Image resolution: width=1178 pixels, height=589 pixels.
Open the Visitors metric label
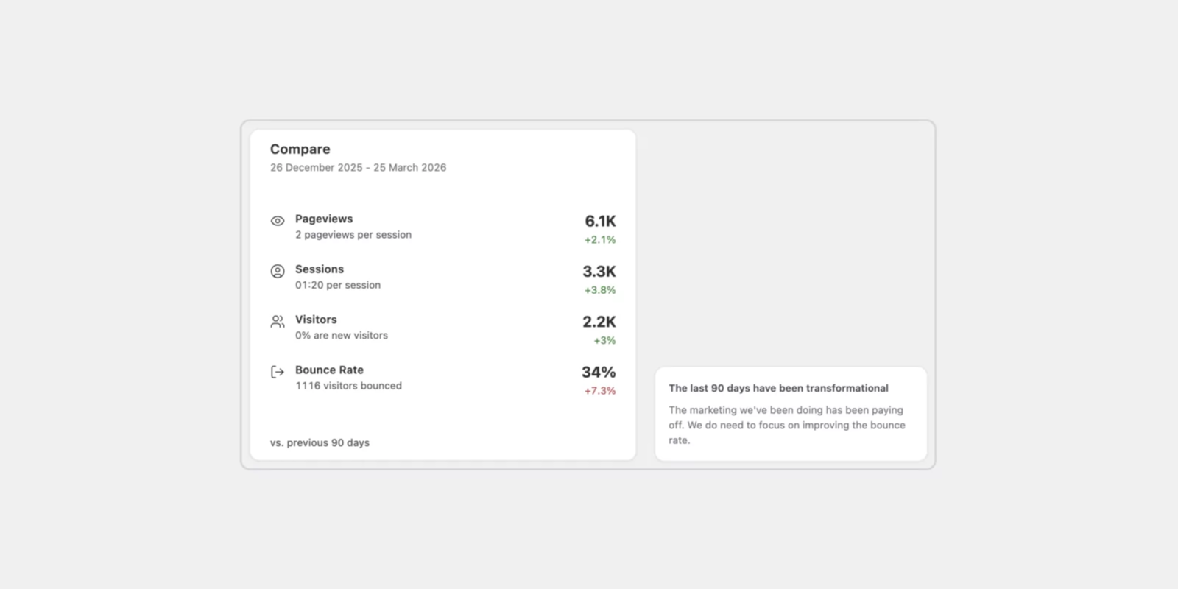(316, 320)
